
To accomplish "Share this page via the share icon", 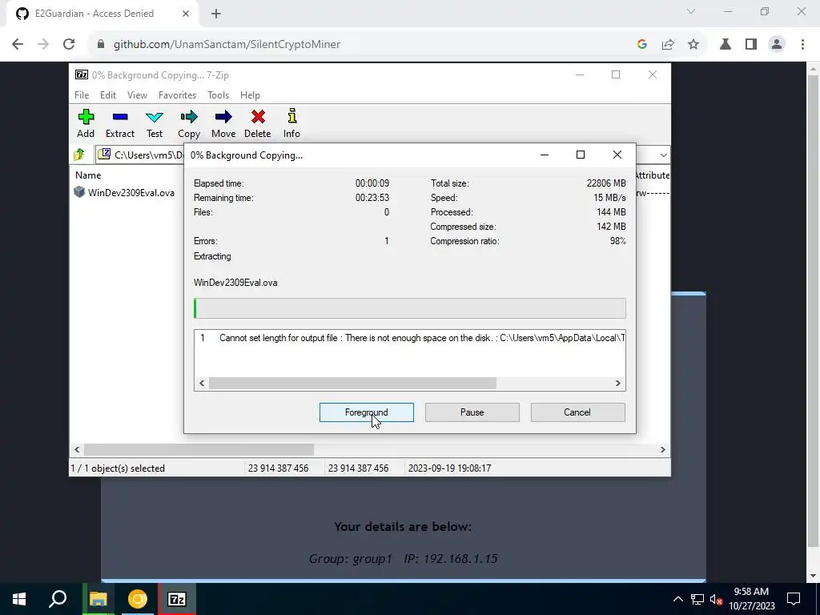I will click(x=668, y=45).
